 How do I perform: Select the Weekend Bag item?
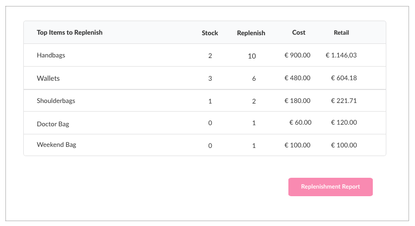tap(56, 145)
